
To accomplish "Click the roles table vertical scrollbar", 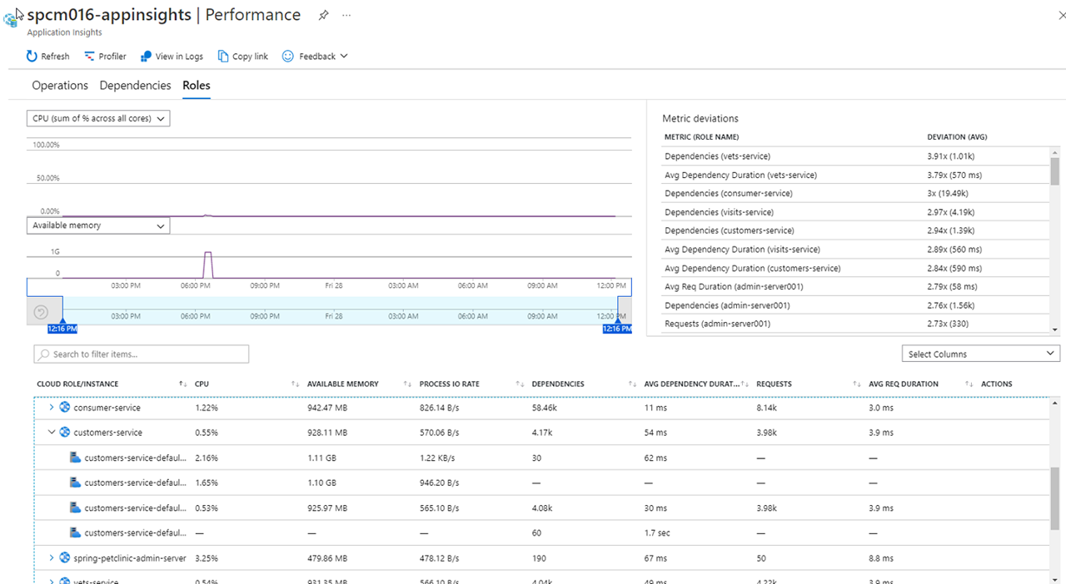I will point(1054,499).
